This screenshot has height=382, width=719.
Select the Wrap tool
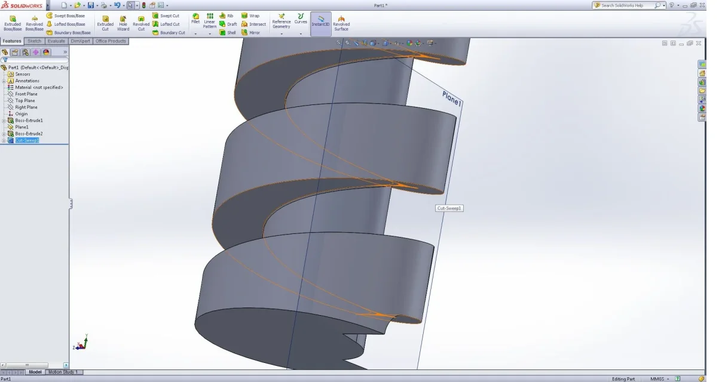pos(250,16)
